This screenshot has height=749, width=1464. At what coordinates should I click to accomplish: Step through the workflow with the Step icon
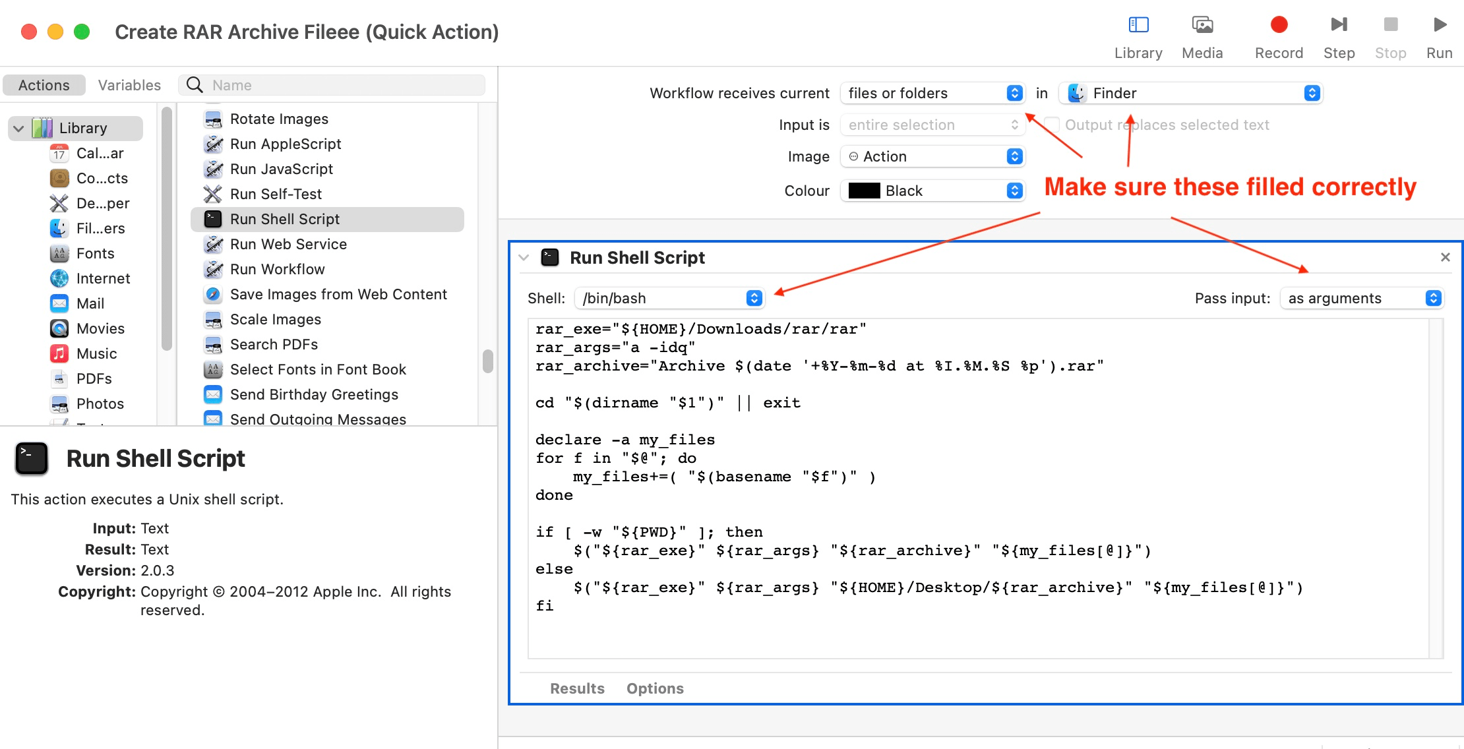click(1339, 26)
